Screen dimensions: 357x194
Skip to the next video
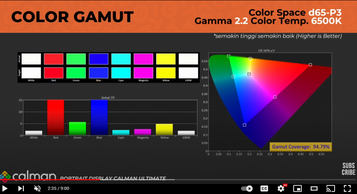point(21,188)
